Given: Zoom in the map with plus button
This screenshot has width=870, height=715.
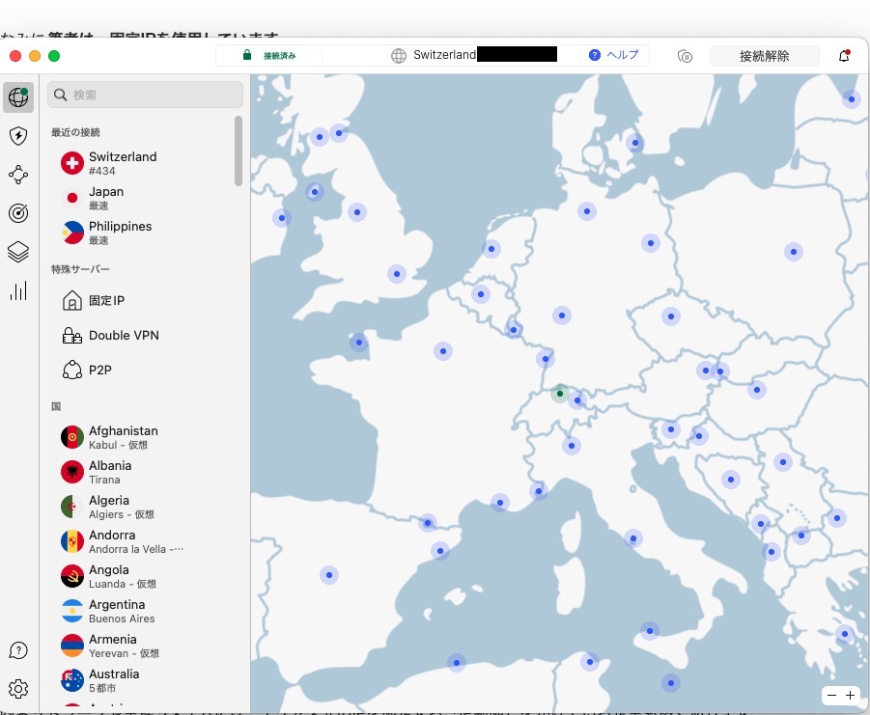Looking at the screenshot, I should (850, 695).
